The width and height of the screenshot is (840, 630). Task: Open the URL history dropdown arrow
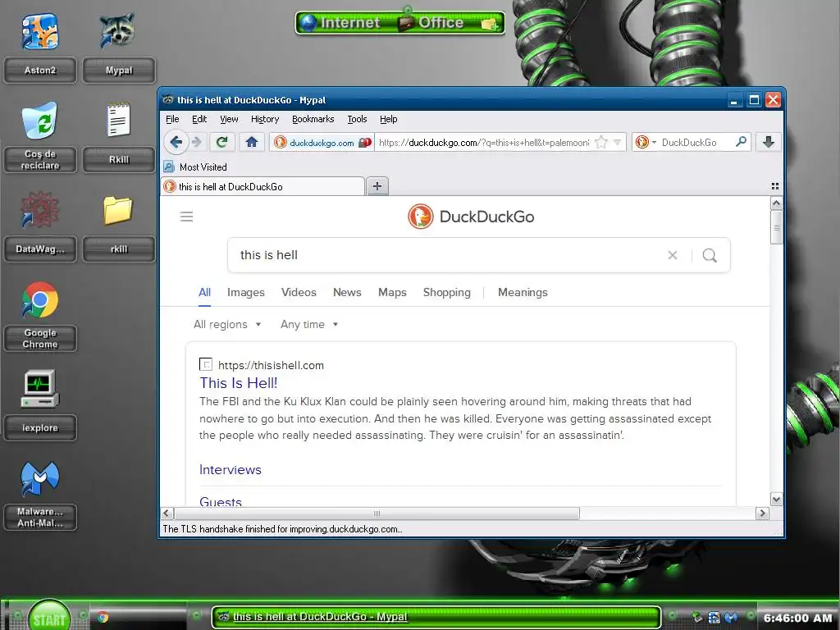tap(617, 143)
